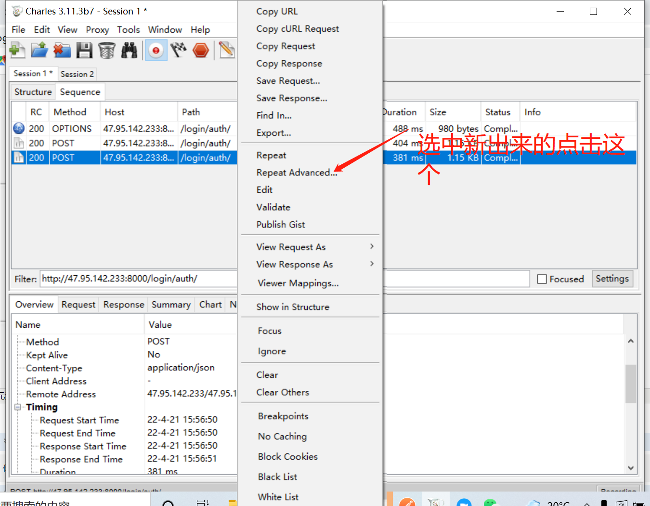
Task: Select the Sequence view tab
Action: click(80, 92)
